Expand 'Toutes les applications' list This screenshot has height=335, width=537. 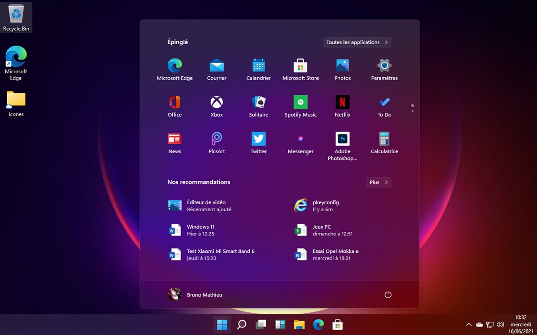point(357,42)
